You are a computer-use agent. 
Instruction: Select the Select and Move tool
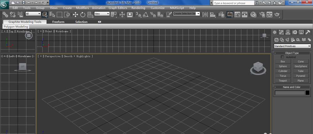75,15
